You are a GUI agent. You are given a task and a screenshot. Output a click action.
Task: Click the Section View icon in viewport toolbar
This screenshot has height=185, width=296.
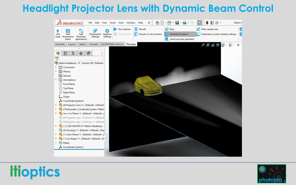click(x=218, y=45)
